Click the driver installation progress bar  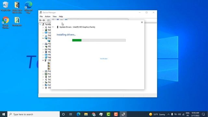click(99, 40)
